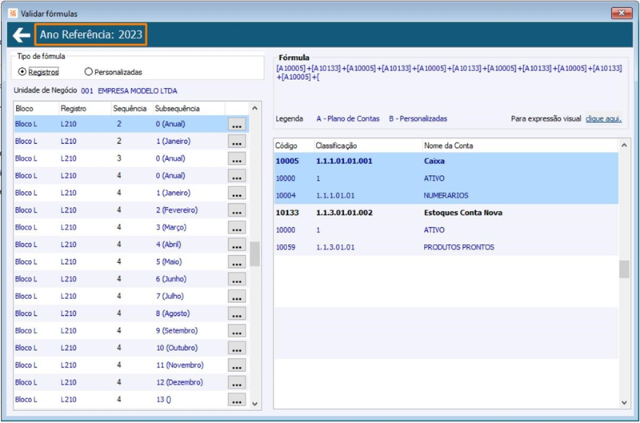The width and height of the screenshot is (640, 423).
Task: Open ellipsis button for Sequência 4, 1 (Janeiro)
Action: pyautogui.click(x=237, y=193)
